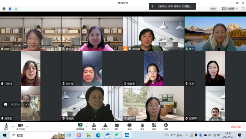Mute microphone with 静音 button
Screen dimensions: 246x139
pyautogui.click(x=6, y=127)
